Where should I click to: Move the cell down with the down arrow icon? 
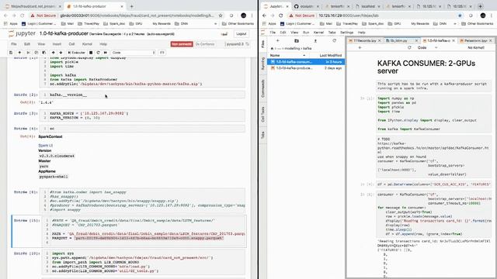click(x=61, y=53)
